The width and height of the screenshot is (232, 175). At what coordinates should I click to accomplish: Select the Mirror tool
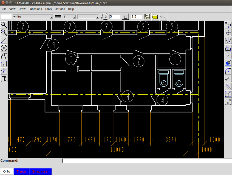tap(228, 40)
